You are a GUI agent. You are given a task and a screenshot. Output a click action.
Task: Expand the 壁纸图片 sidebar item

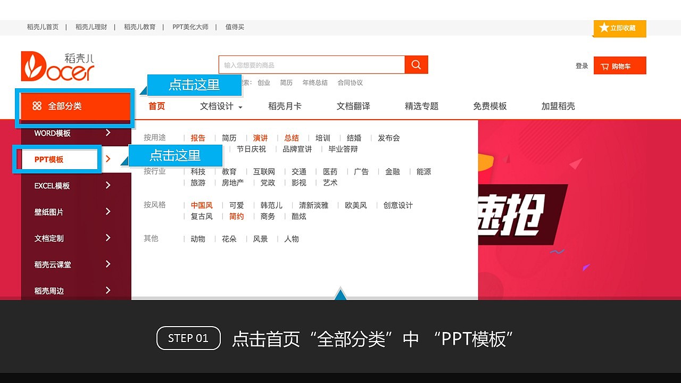coord(108,212)
